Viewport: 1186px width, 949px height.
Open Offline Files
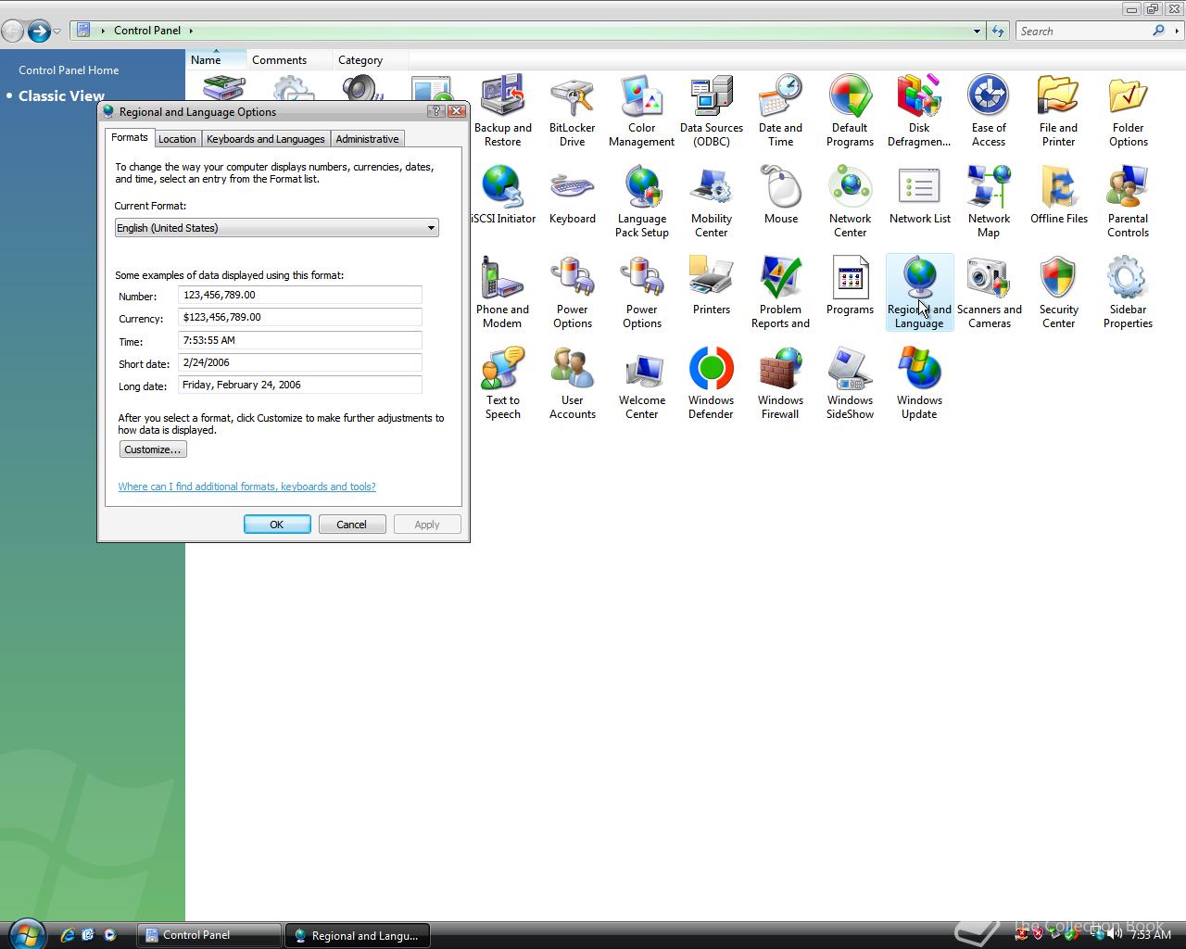coord(1058,196)
